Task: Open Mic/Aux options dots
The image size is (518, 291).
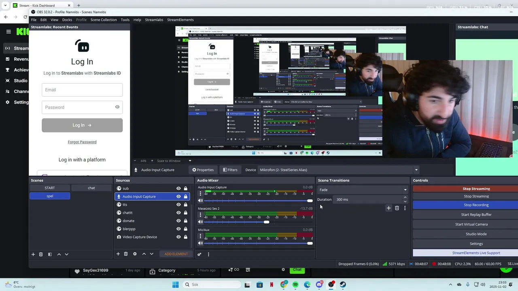Action: 200,236
